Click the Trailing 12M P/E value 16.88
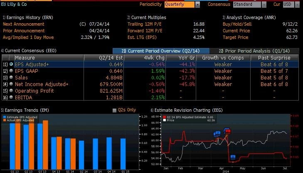This screenshot has height=173, width=303. (x=199, y=24)
